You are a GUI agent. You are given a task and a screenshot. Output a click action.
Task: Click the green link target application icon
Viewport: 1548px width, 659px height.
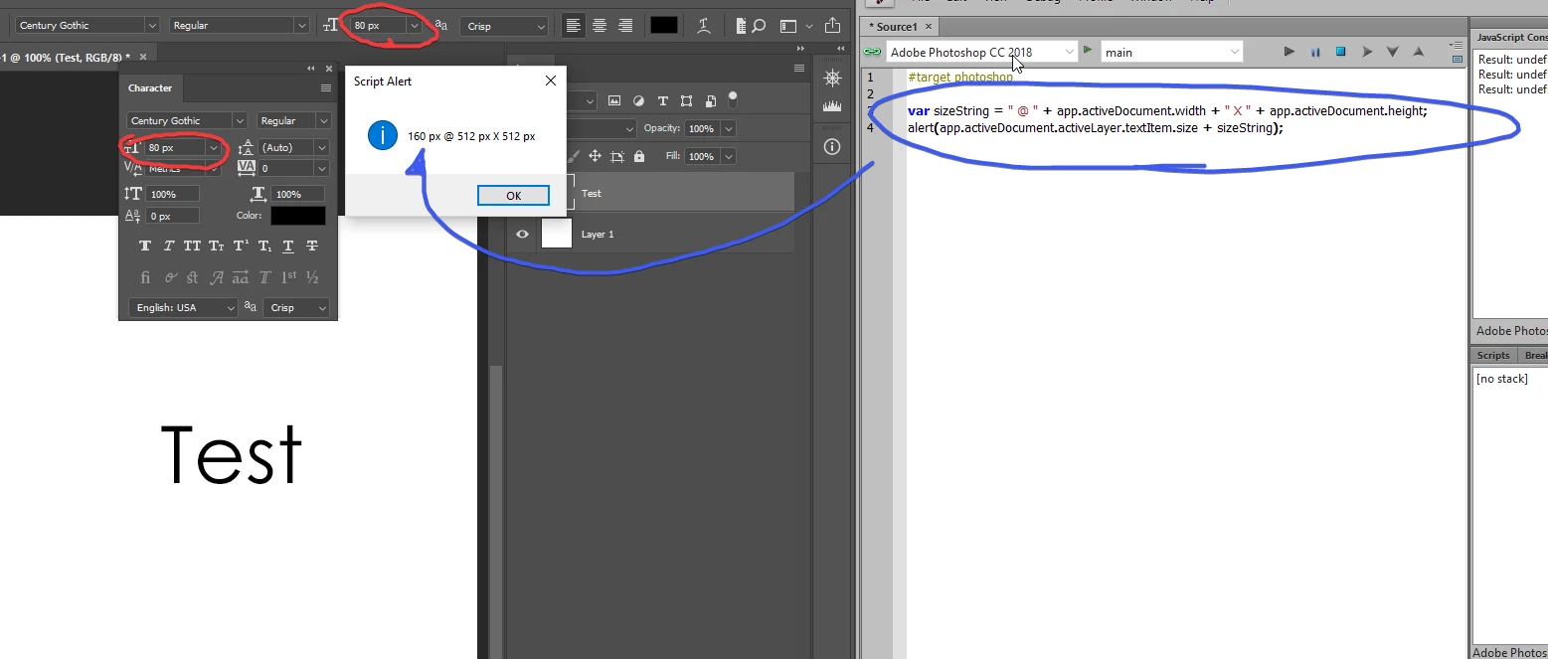[x=873, y=52]
